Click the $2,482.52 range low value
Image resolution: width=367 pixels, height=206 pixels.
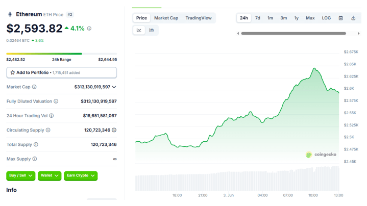pos(15,60)
